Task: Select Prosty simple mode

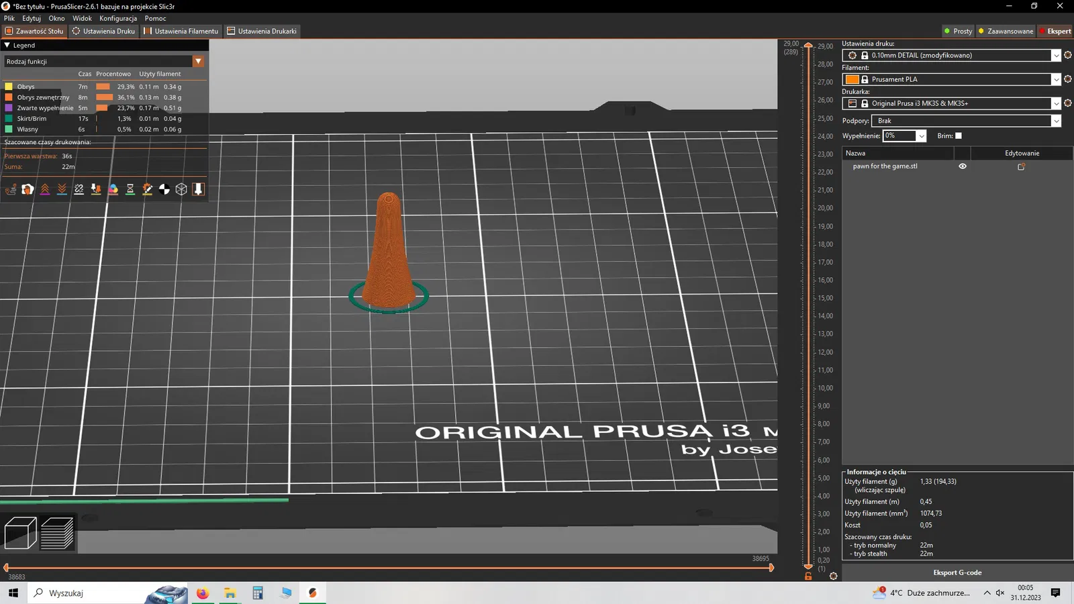Action: click(x=958, y=31)
